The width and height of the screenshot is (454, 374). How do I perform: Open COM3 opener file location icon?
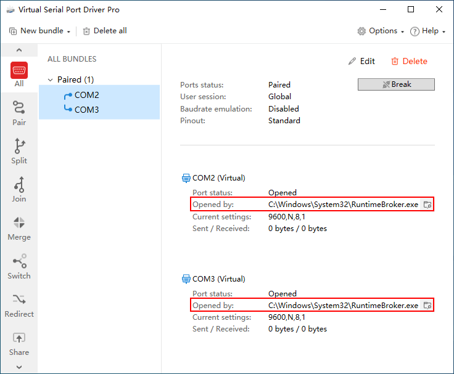[x=427, y=305]
